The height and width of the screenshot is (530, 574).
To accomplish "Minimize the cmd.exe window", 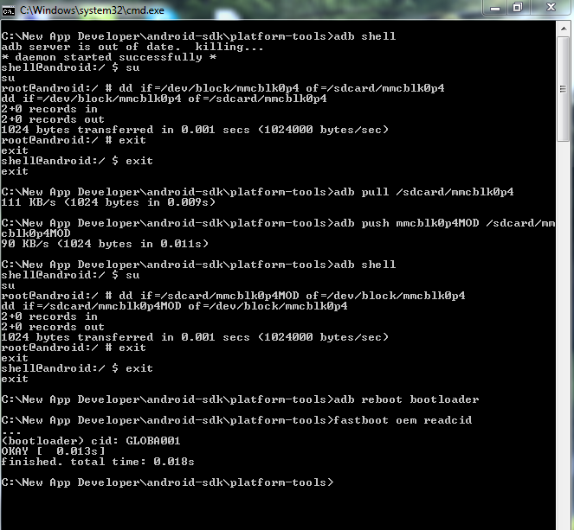I will [495, 8].
